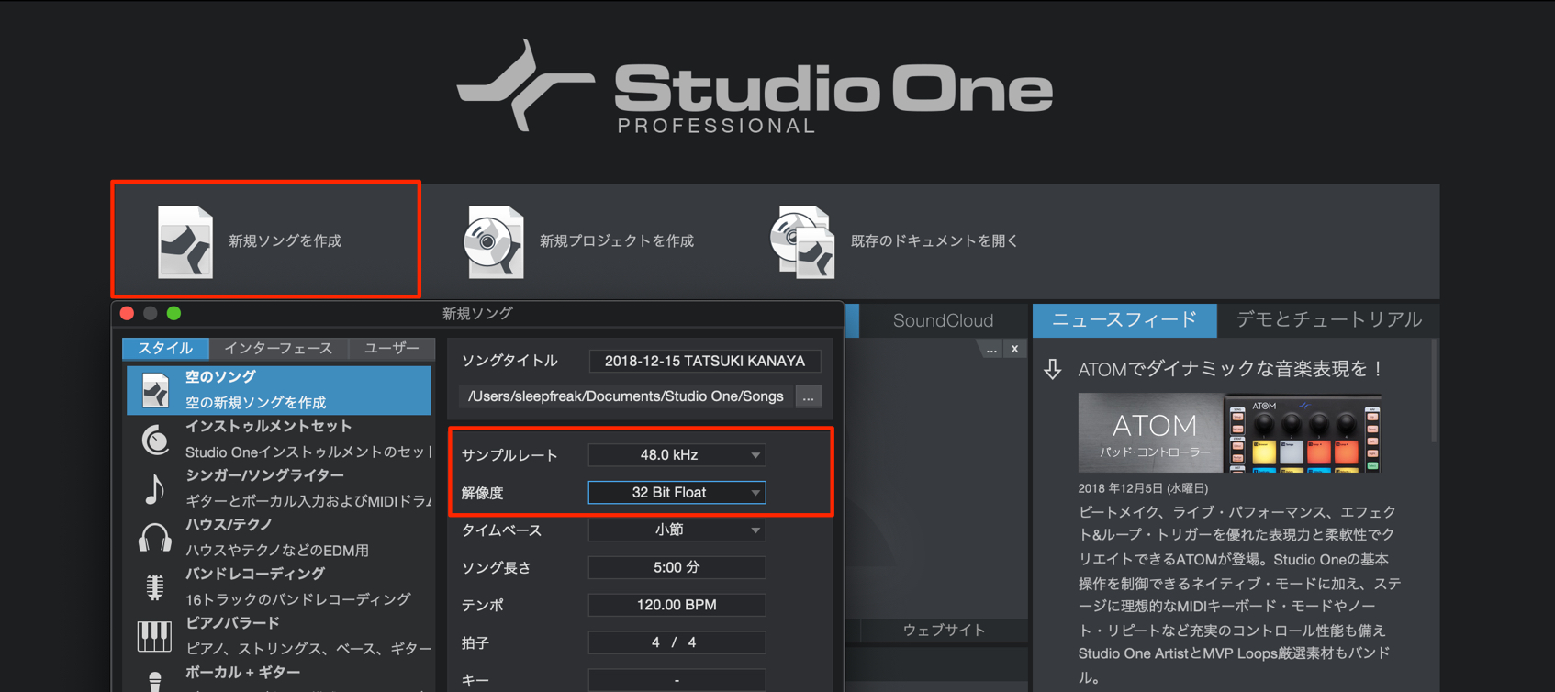Click the green zoom button of 新規ソング
Viewport: 1555px width, 692px height.
[174, 314]
